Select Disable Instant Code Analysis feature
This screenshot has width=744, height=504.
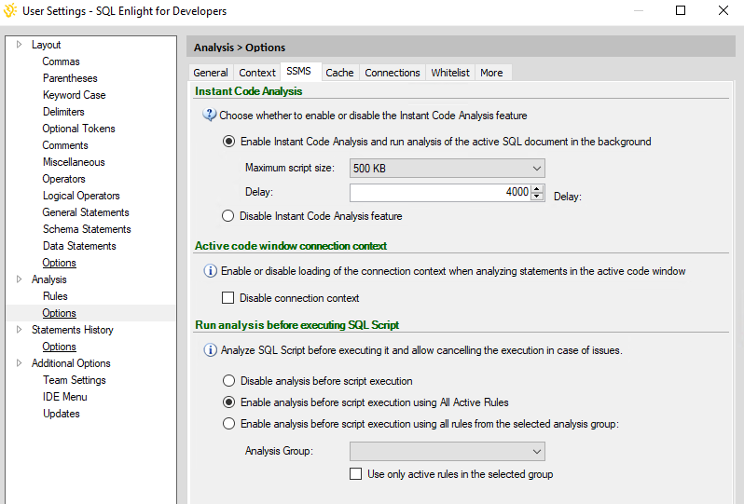(228, 216)
